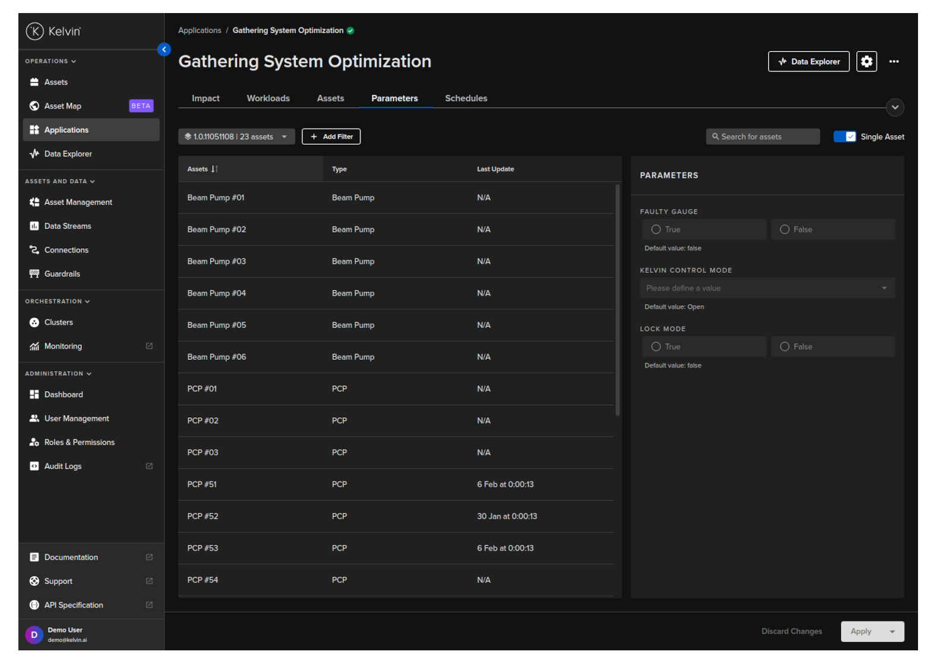The width and height of the screenshot is (937, 664).
Task: Click the Demo User avatar
Action: [x=34, y=635]
